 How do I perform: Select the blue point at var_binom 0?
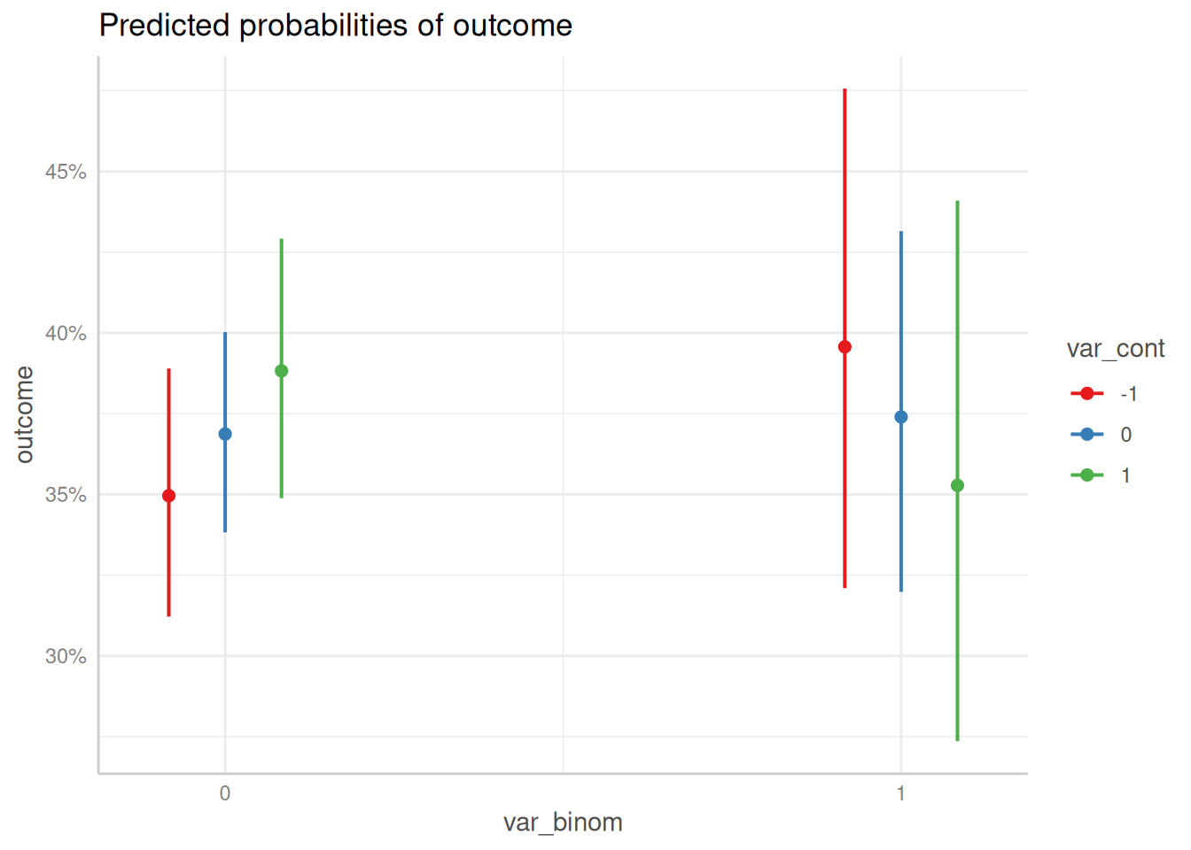225,434
